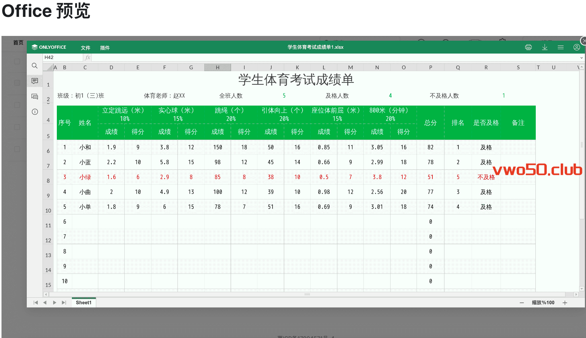586x338 pixels.
Task: Open the chat panel in the left sidebar
Action: 34,96
